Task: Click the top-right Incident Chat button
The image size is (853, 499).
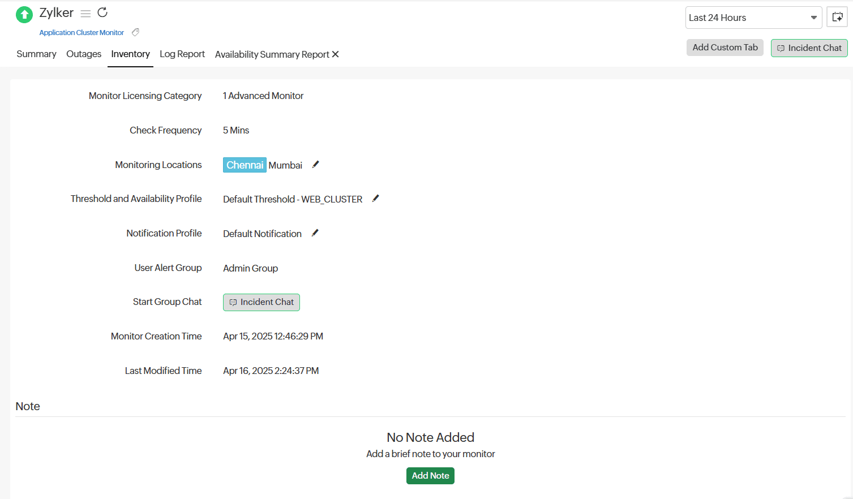Action: [x=809, y=48]
